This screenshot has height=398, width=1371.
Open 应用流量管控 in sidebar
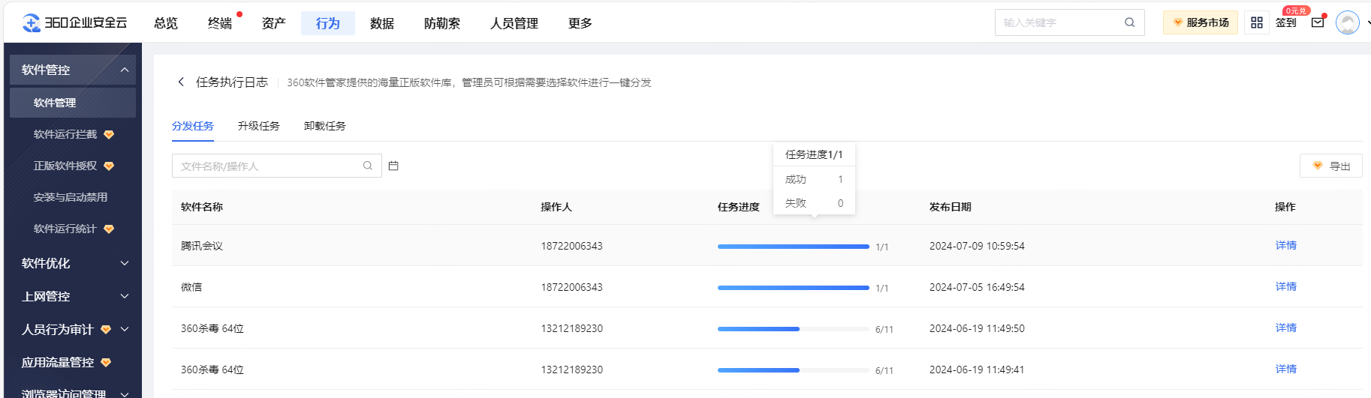tap(58, 362)
